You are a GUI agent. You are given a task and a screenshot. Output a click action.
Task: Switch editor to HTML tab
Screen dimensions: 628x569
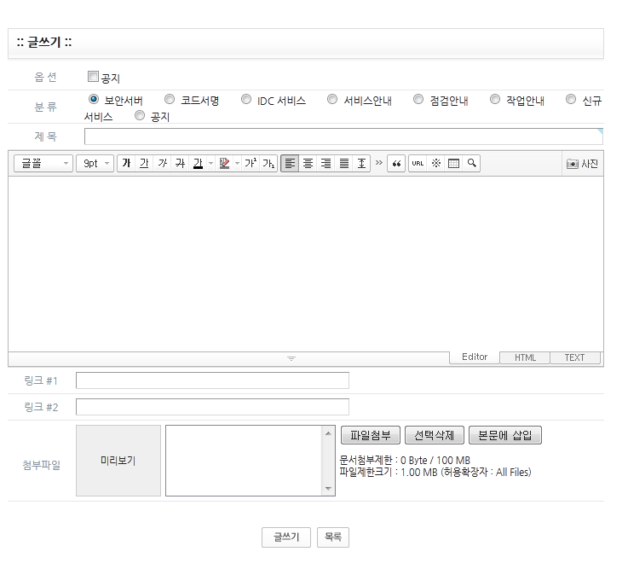coord(525,358)
